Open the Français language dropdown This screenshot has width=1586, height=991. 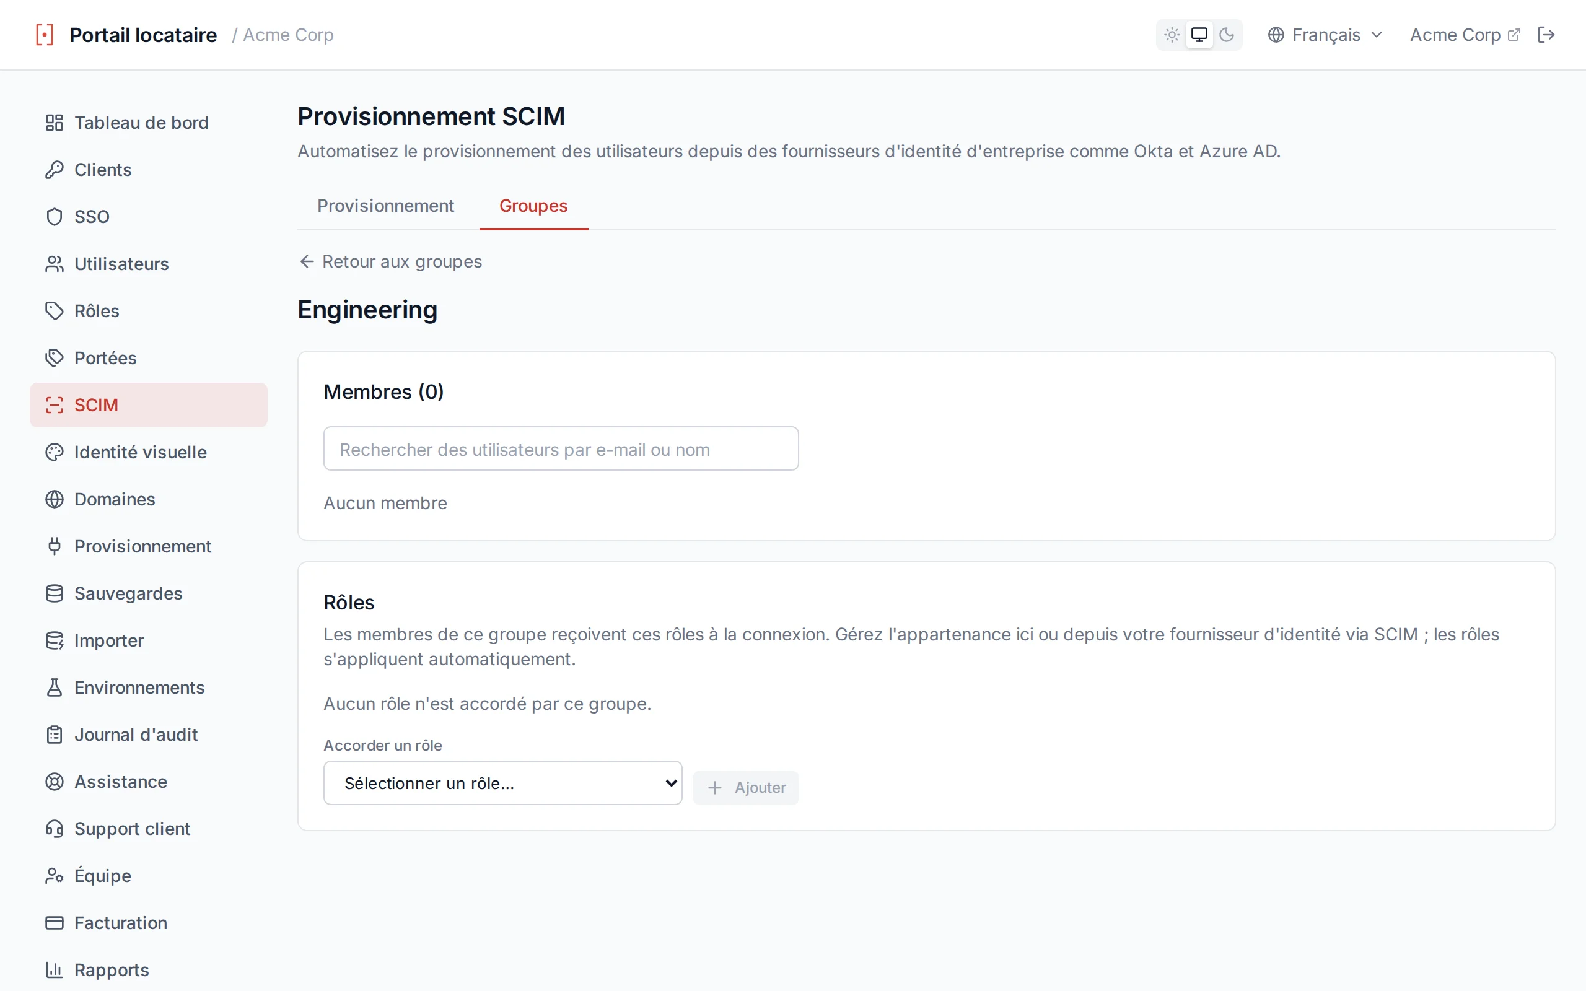click(x=1325, y=35)
